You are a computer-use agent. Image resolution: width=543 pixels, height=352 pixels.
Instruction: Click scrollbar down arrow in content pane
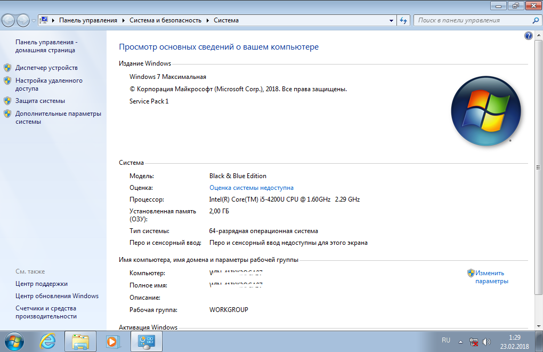[x=539, y=326]
